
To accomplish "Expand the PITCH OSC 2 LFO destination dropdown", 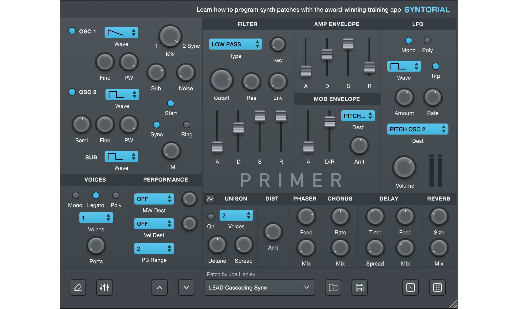I will (x=418, y=129).
